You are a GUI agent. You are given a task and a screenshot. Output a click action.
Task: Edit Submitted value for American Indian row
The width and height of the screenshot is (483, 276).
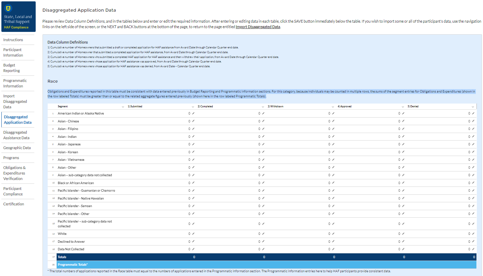(x=193, y=113)
